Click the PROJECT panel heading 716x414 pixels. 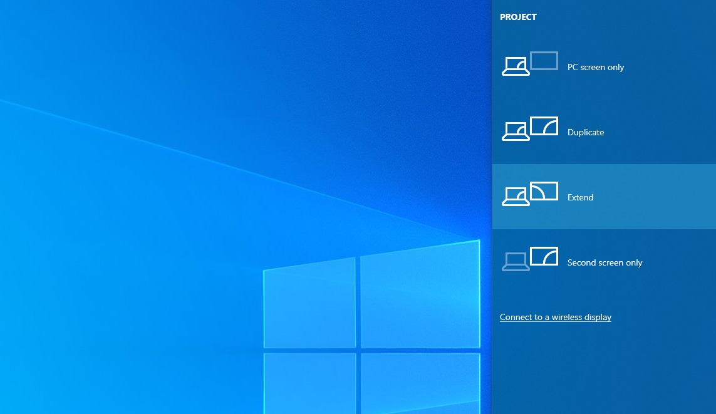point(518,17)
